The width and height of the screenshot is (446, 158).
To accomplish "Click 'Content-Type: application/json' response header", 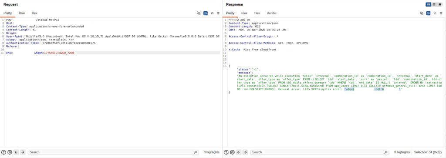I will click(253, 23).
